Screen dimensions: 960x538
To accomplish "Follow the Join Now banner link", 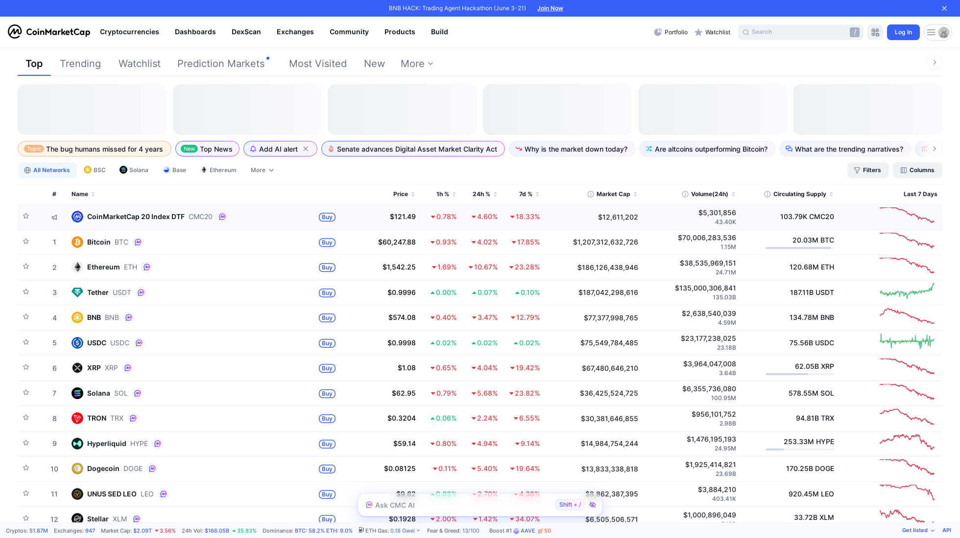I will [550, 8].
